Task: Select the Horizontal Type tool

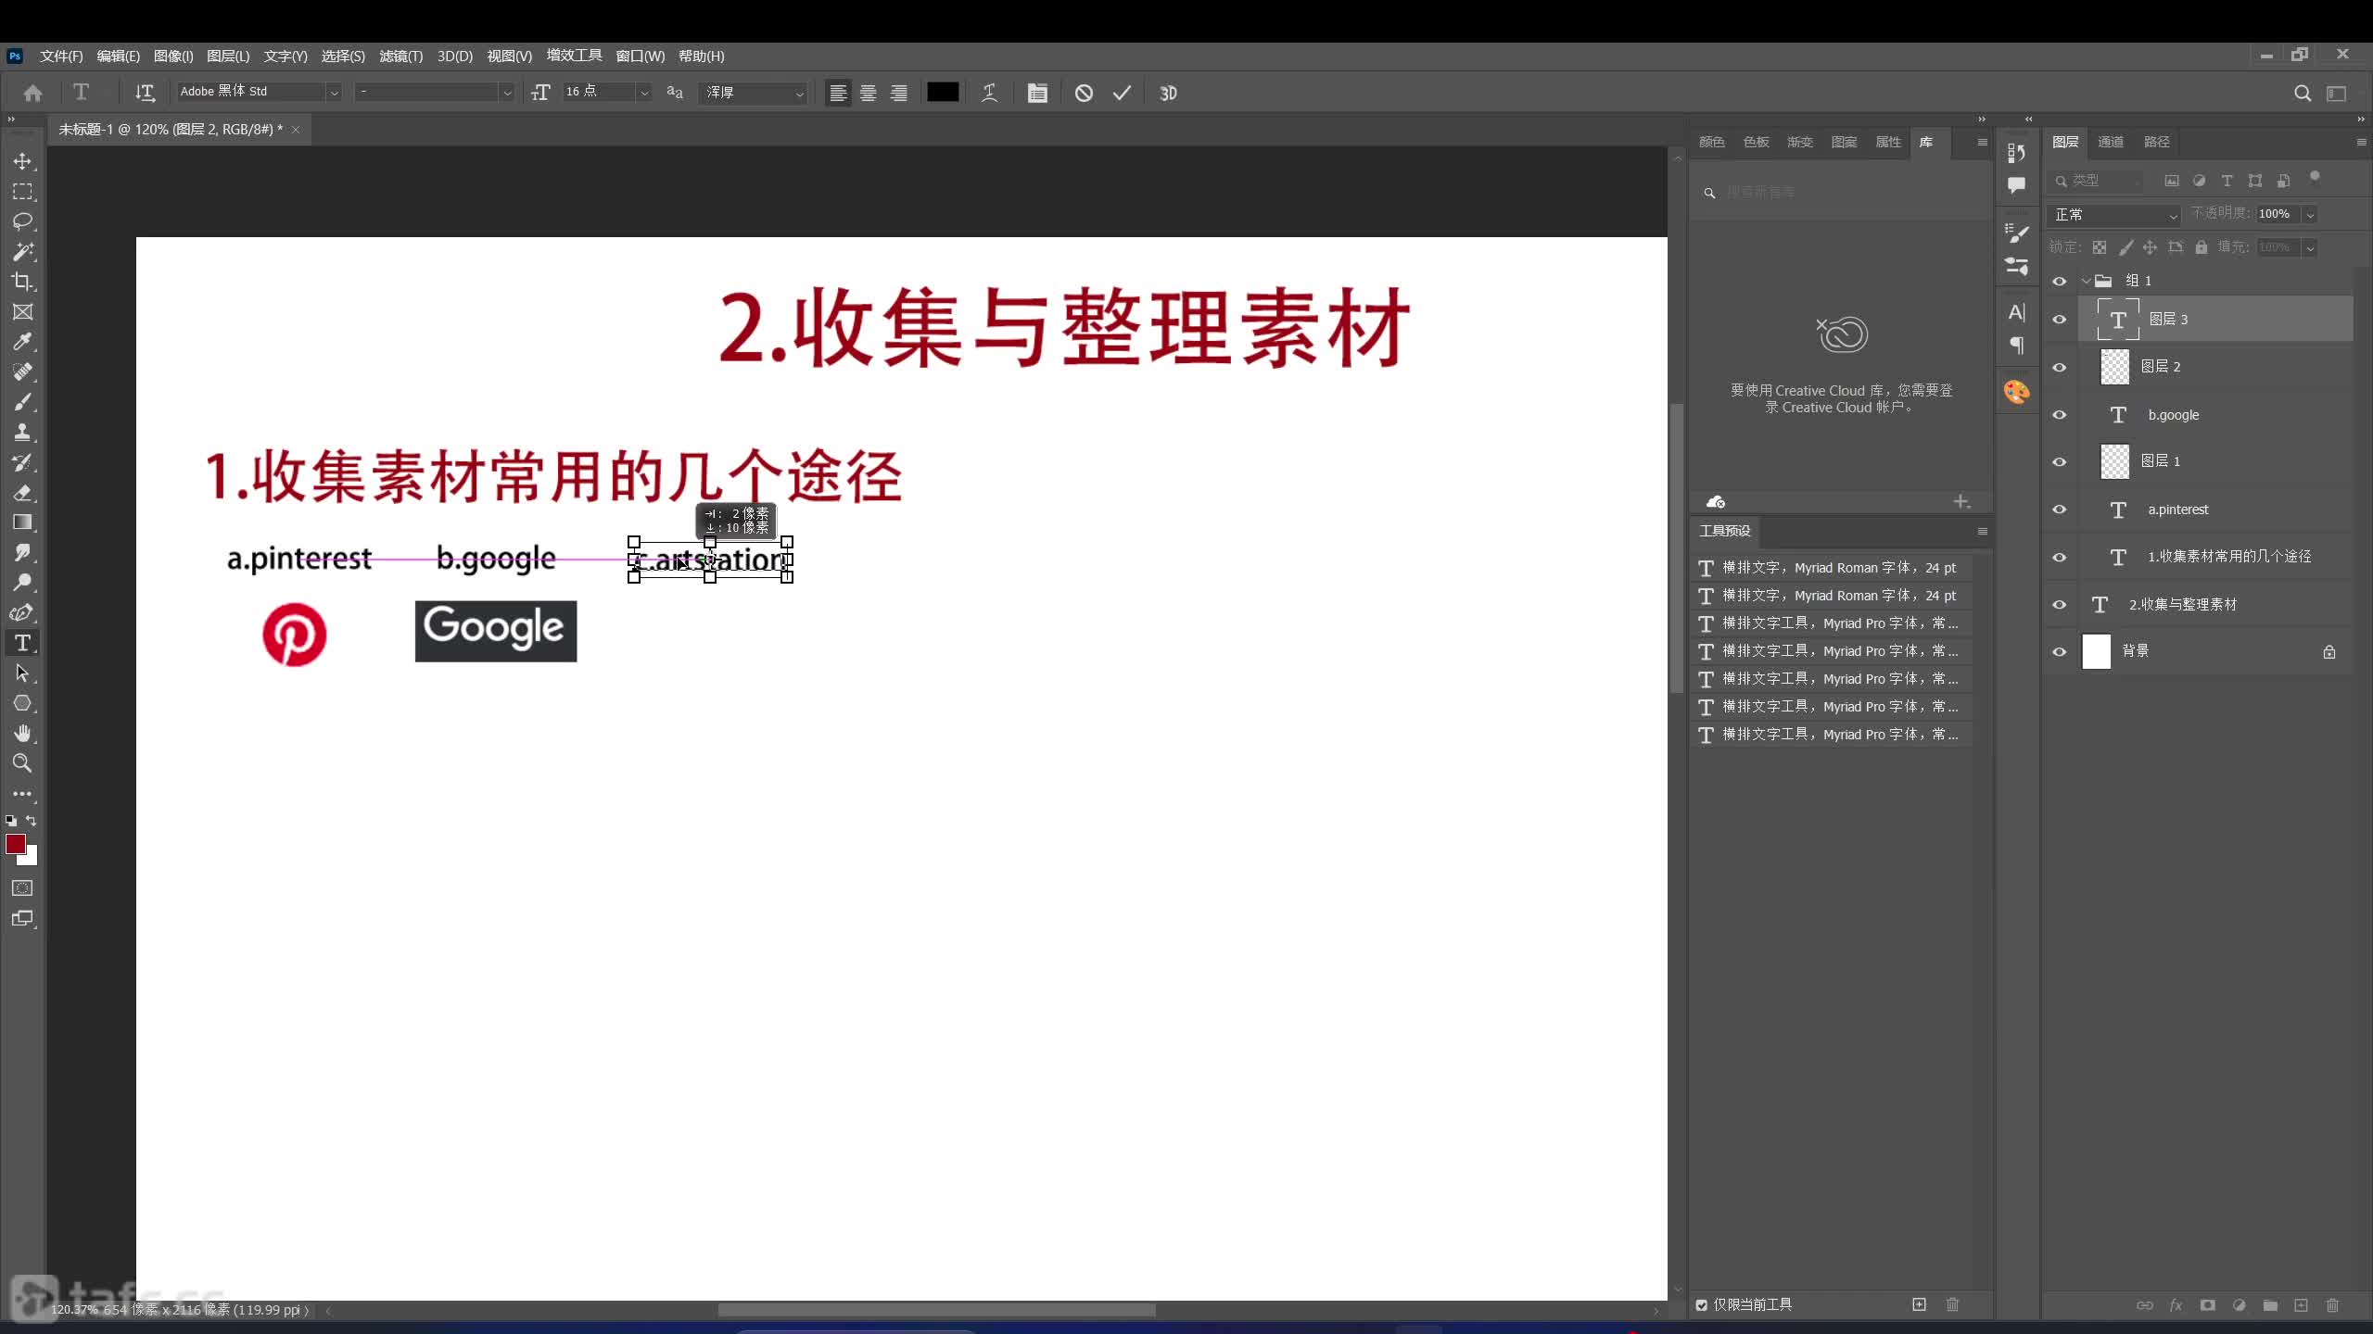Action: click(22, 643)
